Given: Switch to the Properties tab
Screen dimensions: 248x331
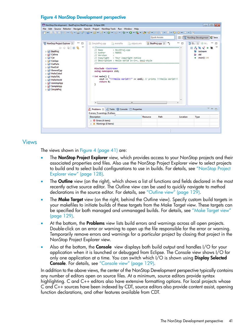Looking at the screenshot, I should (x=136, y=109).
